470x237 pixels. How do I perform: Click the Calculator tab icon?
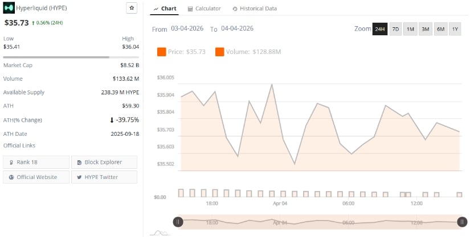(190, 9)
